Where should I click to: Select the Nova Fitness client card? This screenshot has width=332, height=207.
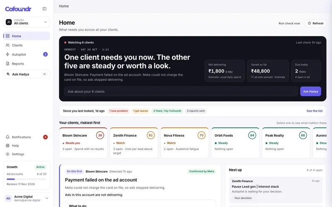coord(185,143)
